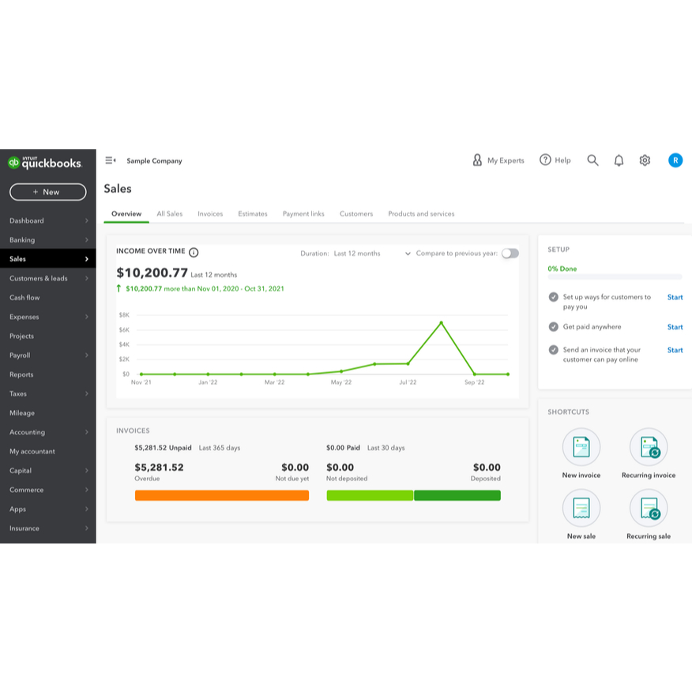The width and height of the screenshot is (692, 692).
Task: Switch to the Products and services tab
Action: (x=421, y=213)
